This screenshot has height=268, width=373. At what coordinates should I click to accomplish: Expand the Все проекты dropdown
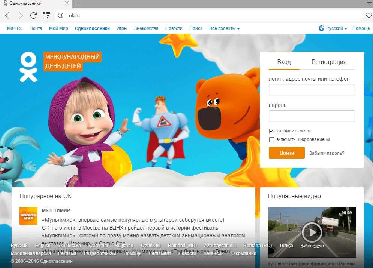(x=224, y=28)
